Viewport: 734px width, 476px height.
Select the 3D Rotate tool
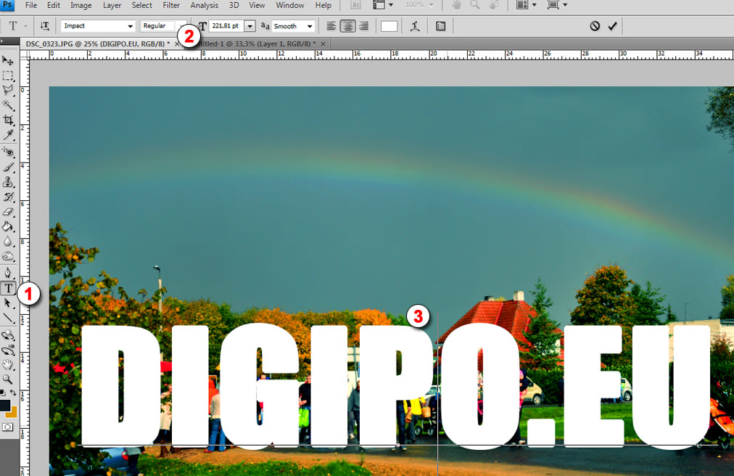8,335
